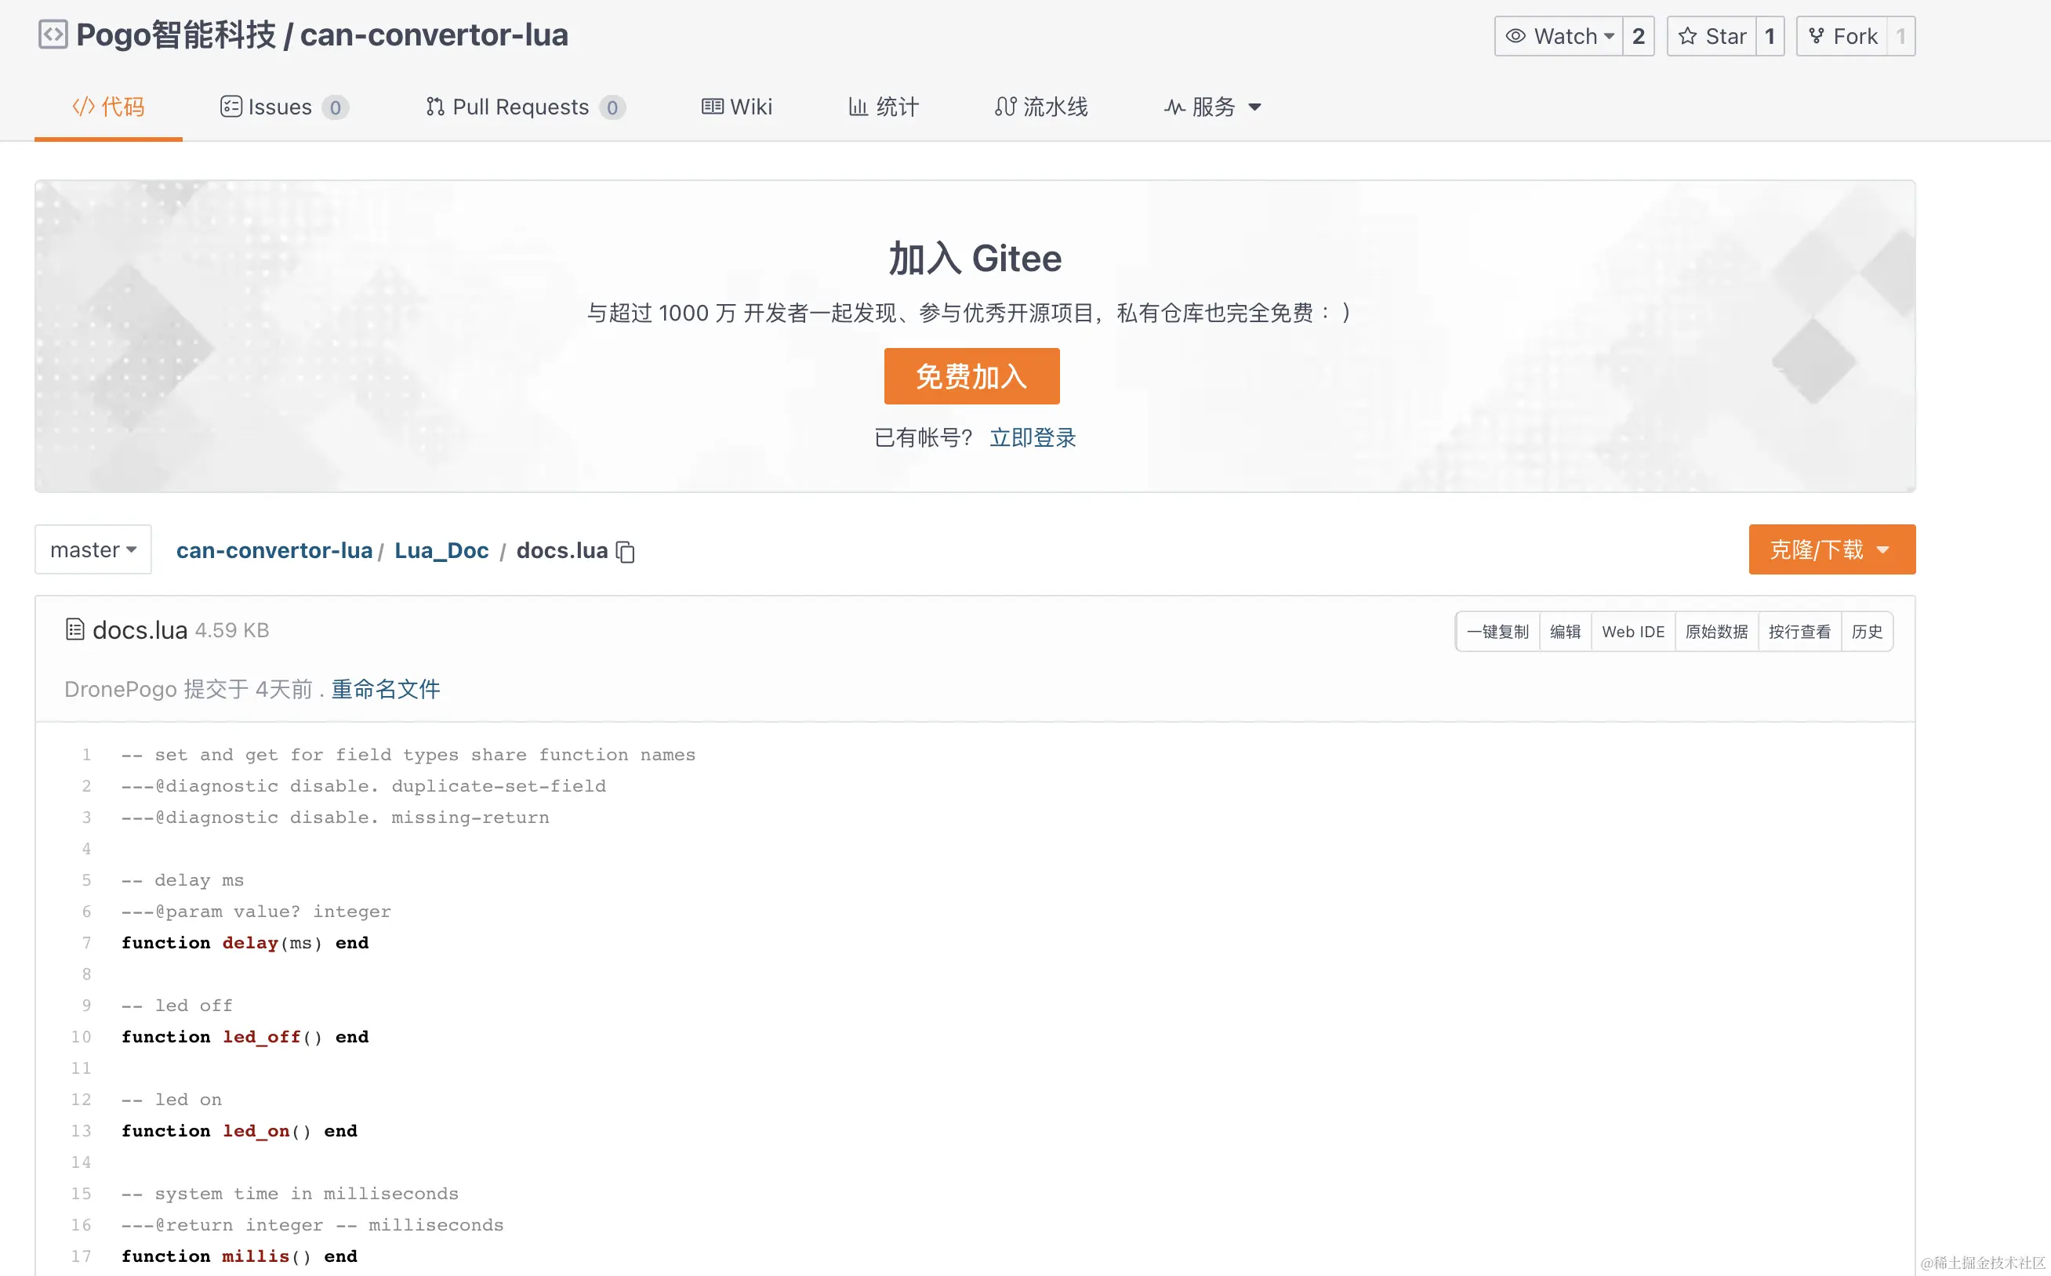The height and width of the screenshot is (1276, 2051).
Task: Click the copy path icon beside docs.lua
Action: (626, 551)
